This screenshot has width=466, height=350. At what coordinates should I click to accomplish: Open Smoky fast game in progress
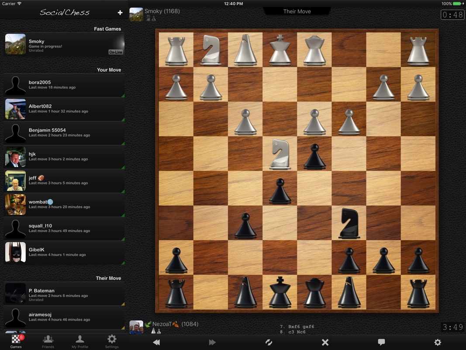click(64, 45)
